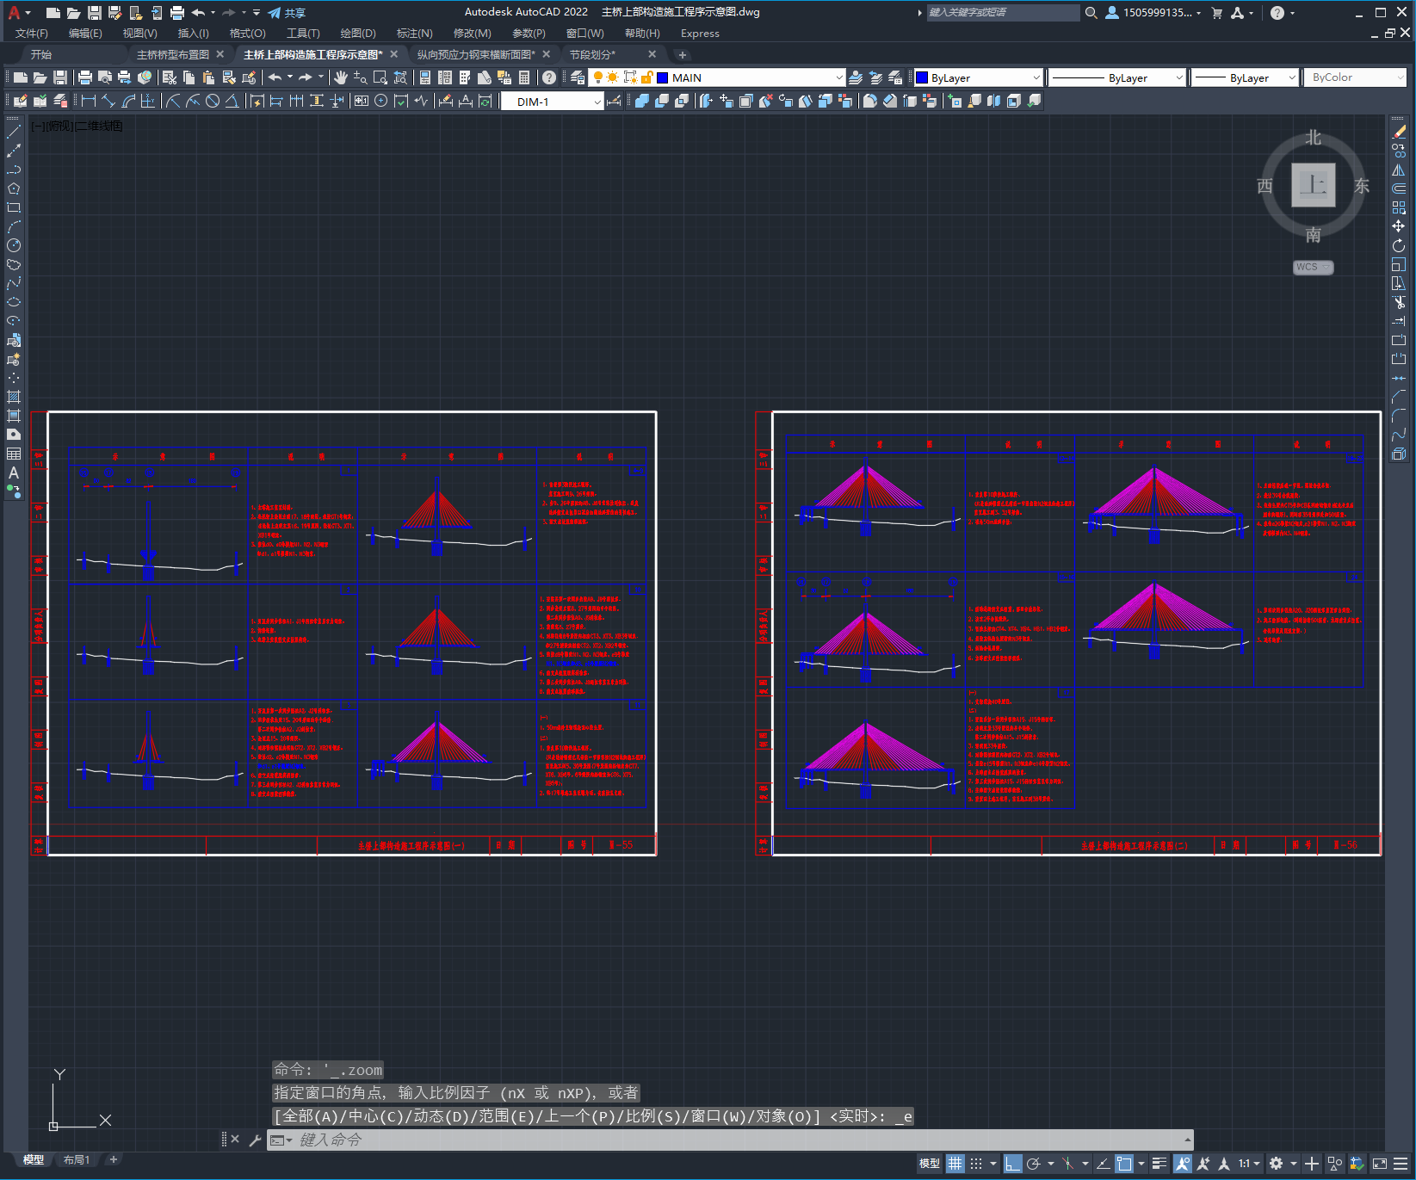Click the Rotate tool in modify toolbar
This screenshot has width=1416, height=1180.
pos(1399,245)
